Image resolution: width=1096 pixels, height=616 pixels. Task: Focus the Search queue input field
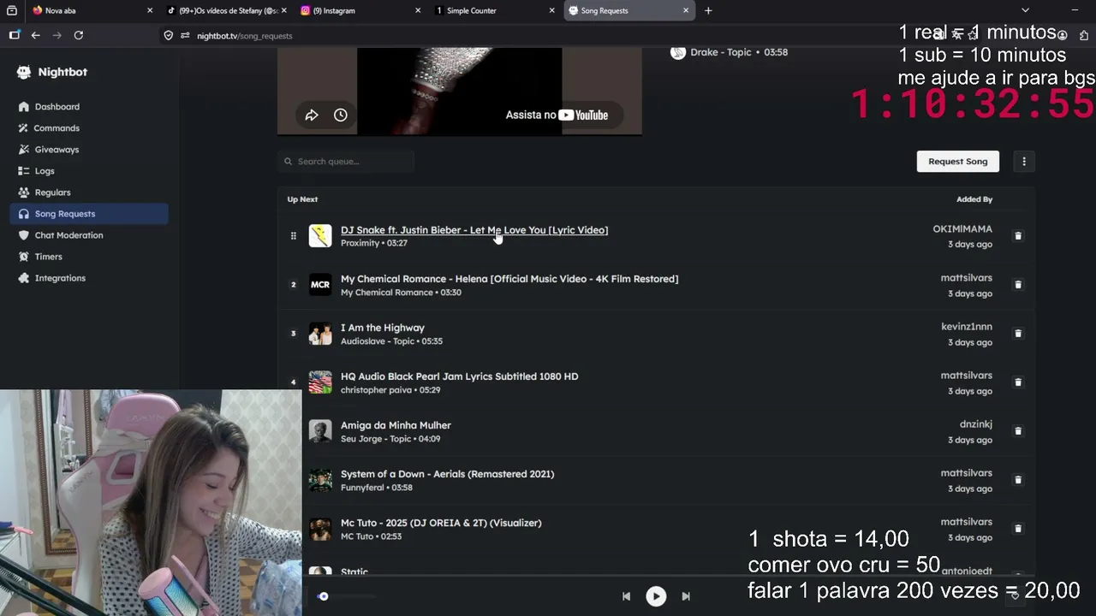pyautogui.click(x=346, y=161)
